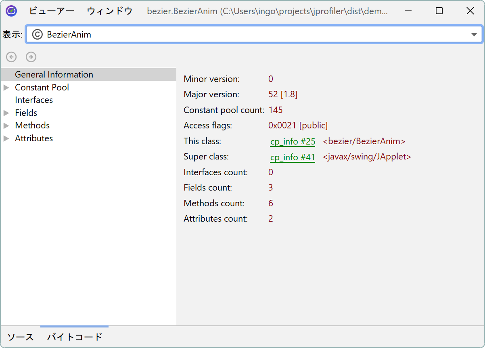Switch to the バイトコード tab
Image resolution: width=485 pixels, height=348 pixels.
click(x=75, y=337)
